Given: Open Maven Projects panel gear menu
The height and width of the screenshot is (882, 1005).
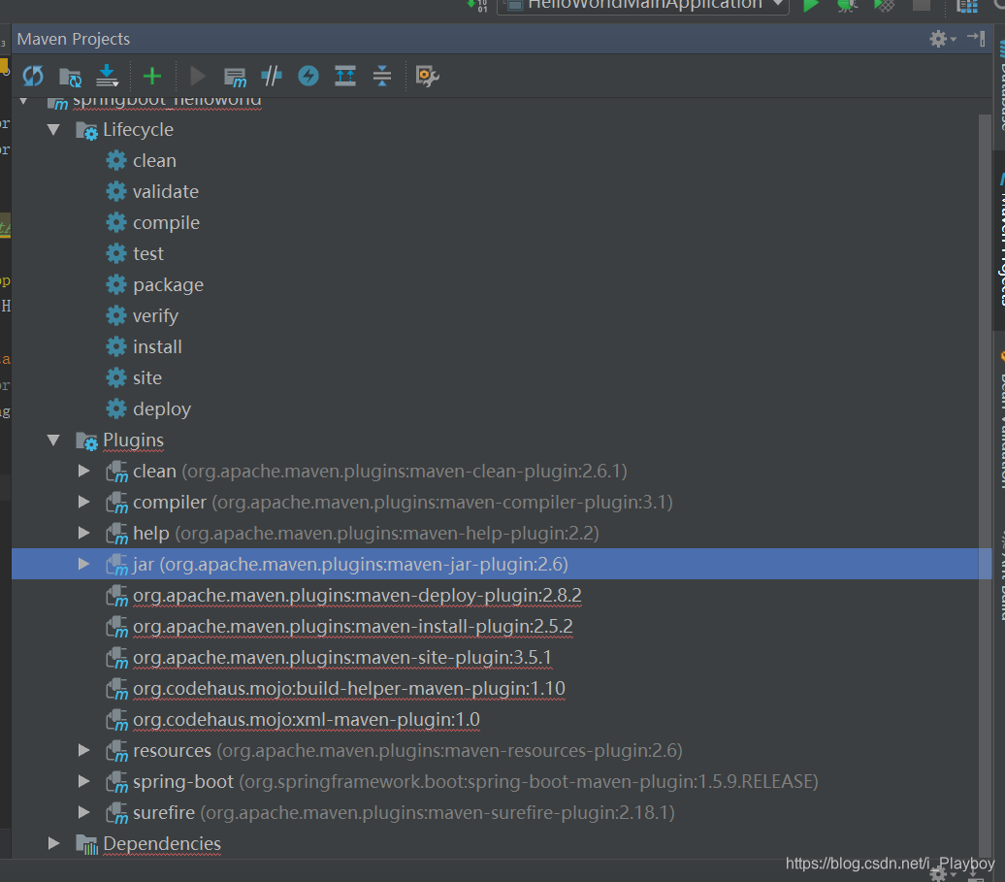Looking at the screenshot, I should [x=942, y=39].
